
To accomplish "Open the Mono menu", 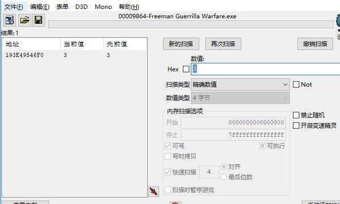I will pyautogui.click(x=103, y=7).
